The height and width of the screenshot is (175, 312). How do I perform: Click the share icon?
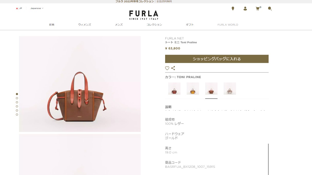coord(173,68)
